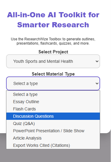Pick the placeholder 'Select a type' list entry
This screenshot has width=111, height=162.
53,94
